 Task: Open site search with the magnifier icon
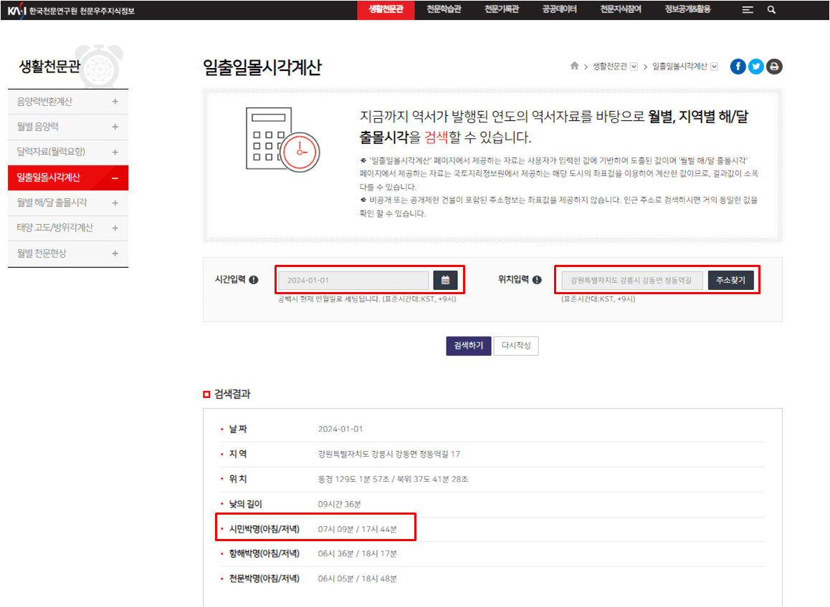771,10
